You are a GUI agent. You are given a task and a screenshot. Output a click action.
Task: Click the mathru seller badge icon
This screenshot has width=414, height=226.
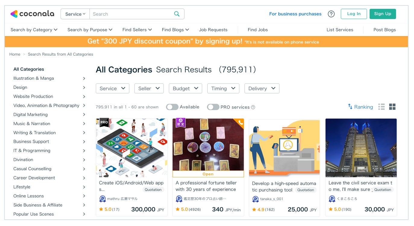102,199
